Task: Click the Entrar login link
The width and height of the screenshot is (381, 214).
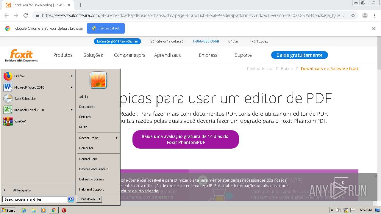Action: tap(233, 41)
